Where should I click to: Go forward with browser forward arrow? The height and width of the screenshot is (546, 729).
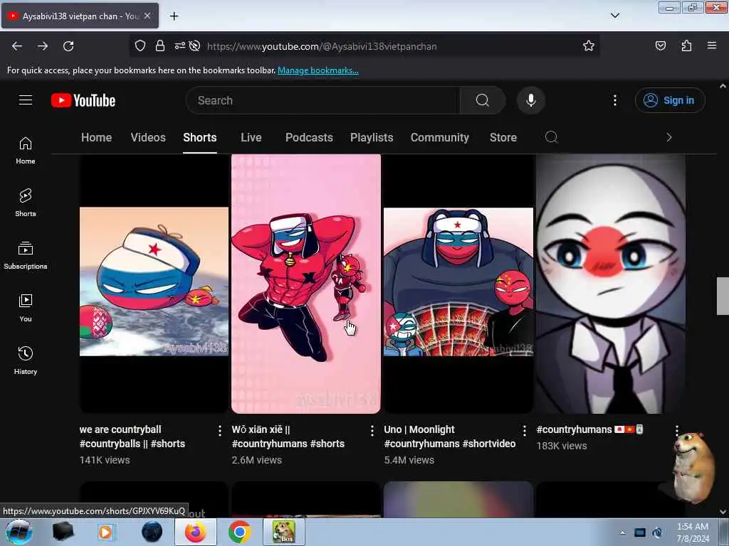click(x=43, y=46)
